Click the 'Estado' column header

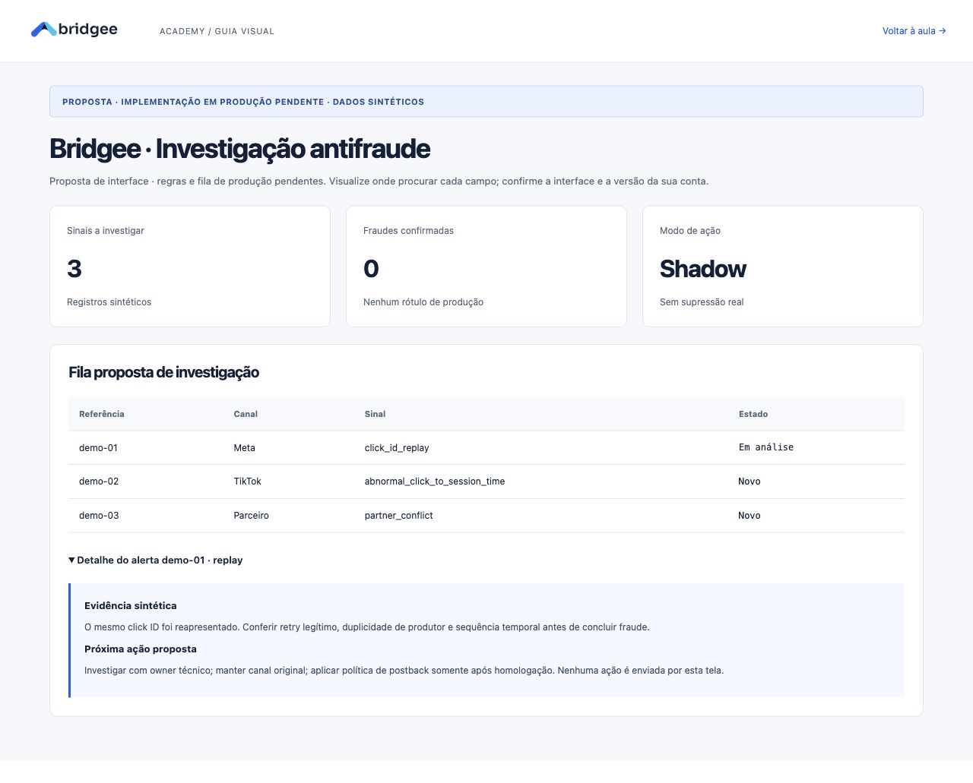point(753,414)
